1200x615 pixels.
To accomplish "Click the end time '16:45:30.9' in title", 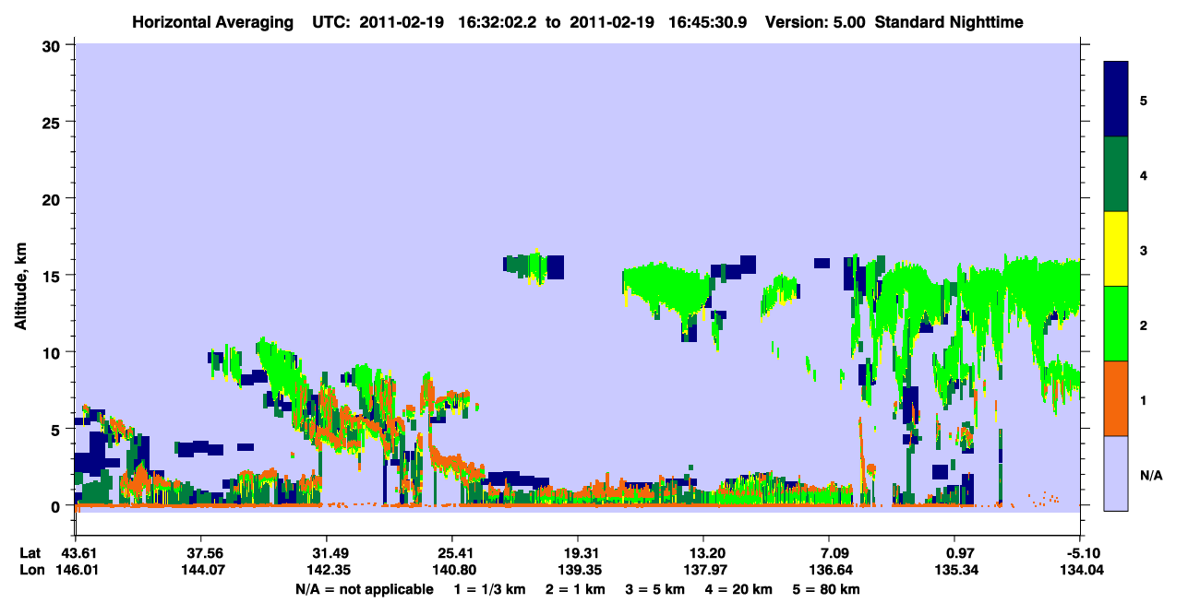I will (x=710, y=21).
